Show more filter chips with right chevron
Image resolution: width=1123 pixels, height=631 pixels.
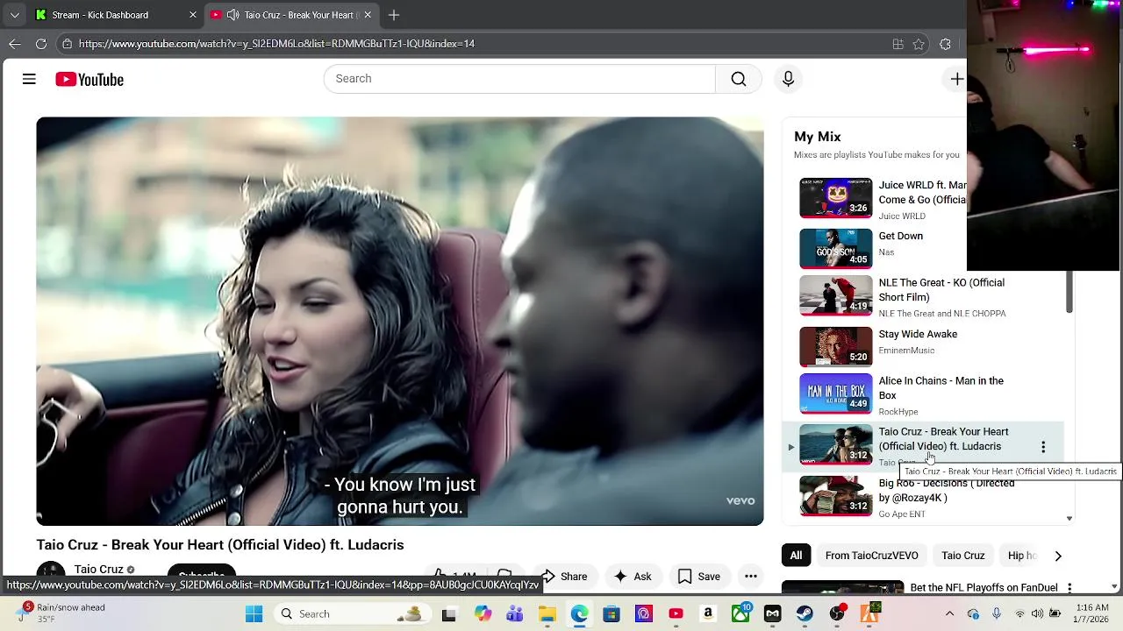[x=1057, y=556]
